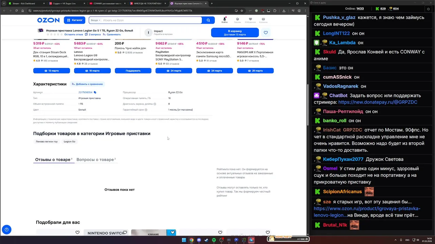Open ozon.ru product link in sze message
Screen dimensions: 435x244
[367, 212]
